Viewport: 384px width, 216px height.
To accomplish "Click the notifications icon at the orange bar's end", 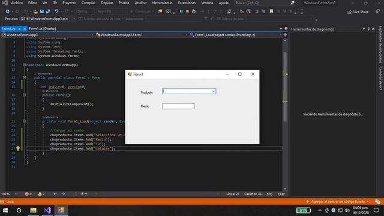I will point(377,202).
